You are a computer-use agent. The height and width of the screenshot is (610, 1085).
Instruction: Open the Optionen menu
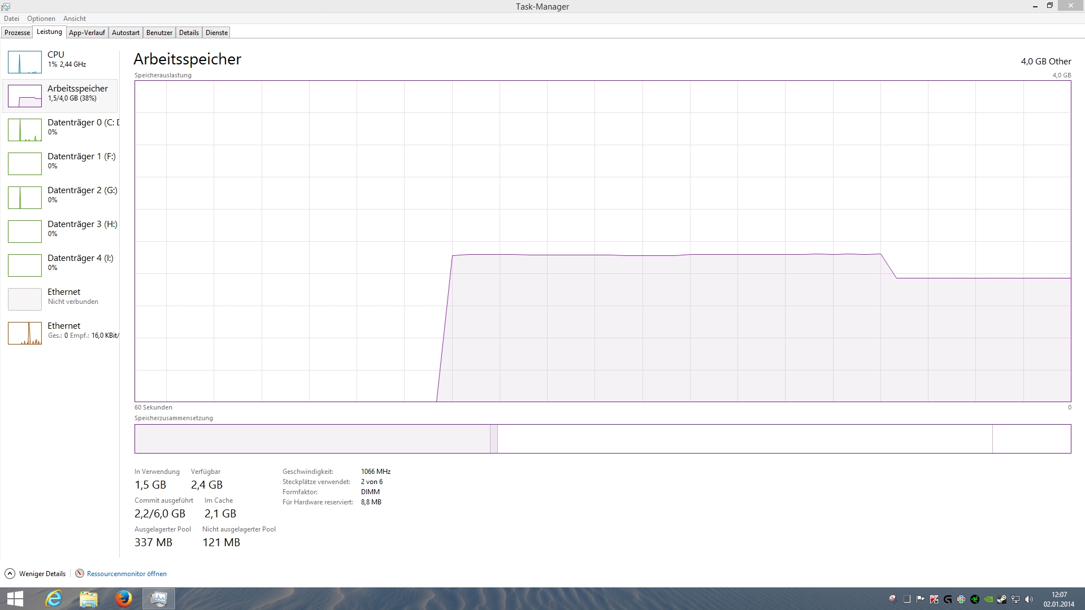[41, 19]
